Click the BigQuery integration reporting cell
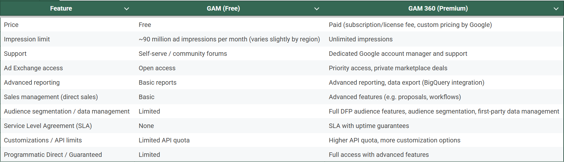 click(406, 82)
